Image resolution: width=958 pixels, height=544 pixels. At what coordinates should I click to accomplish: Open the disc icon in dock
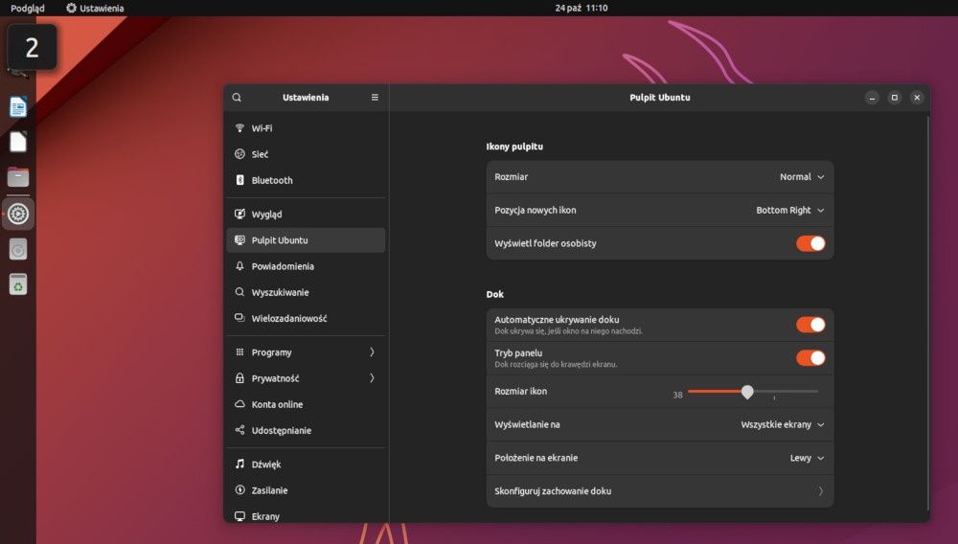point(17,249)
